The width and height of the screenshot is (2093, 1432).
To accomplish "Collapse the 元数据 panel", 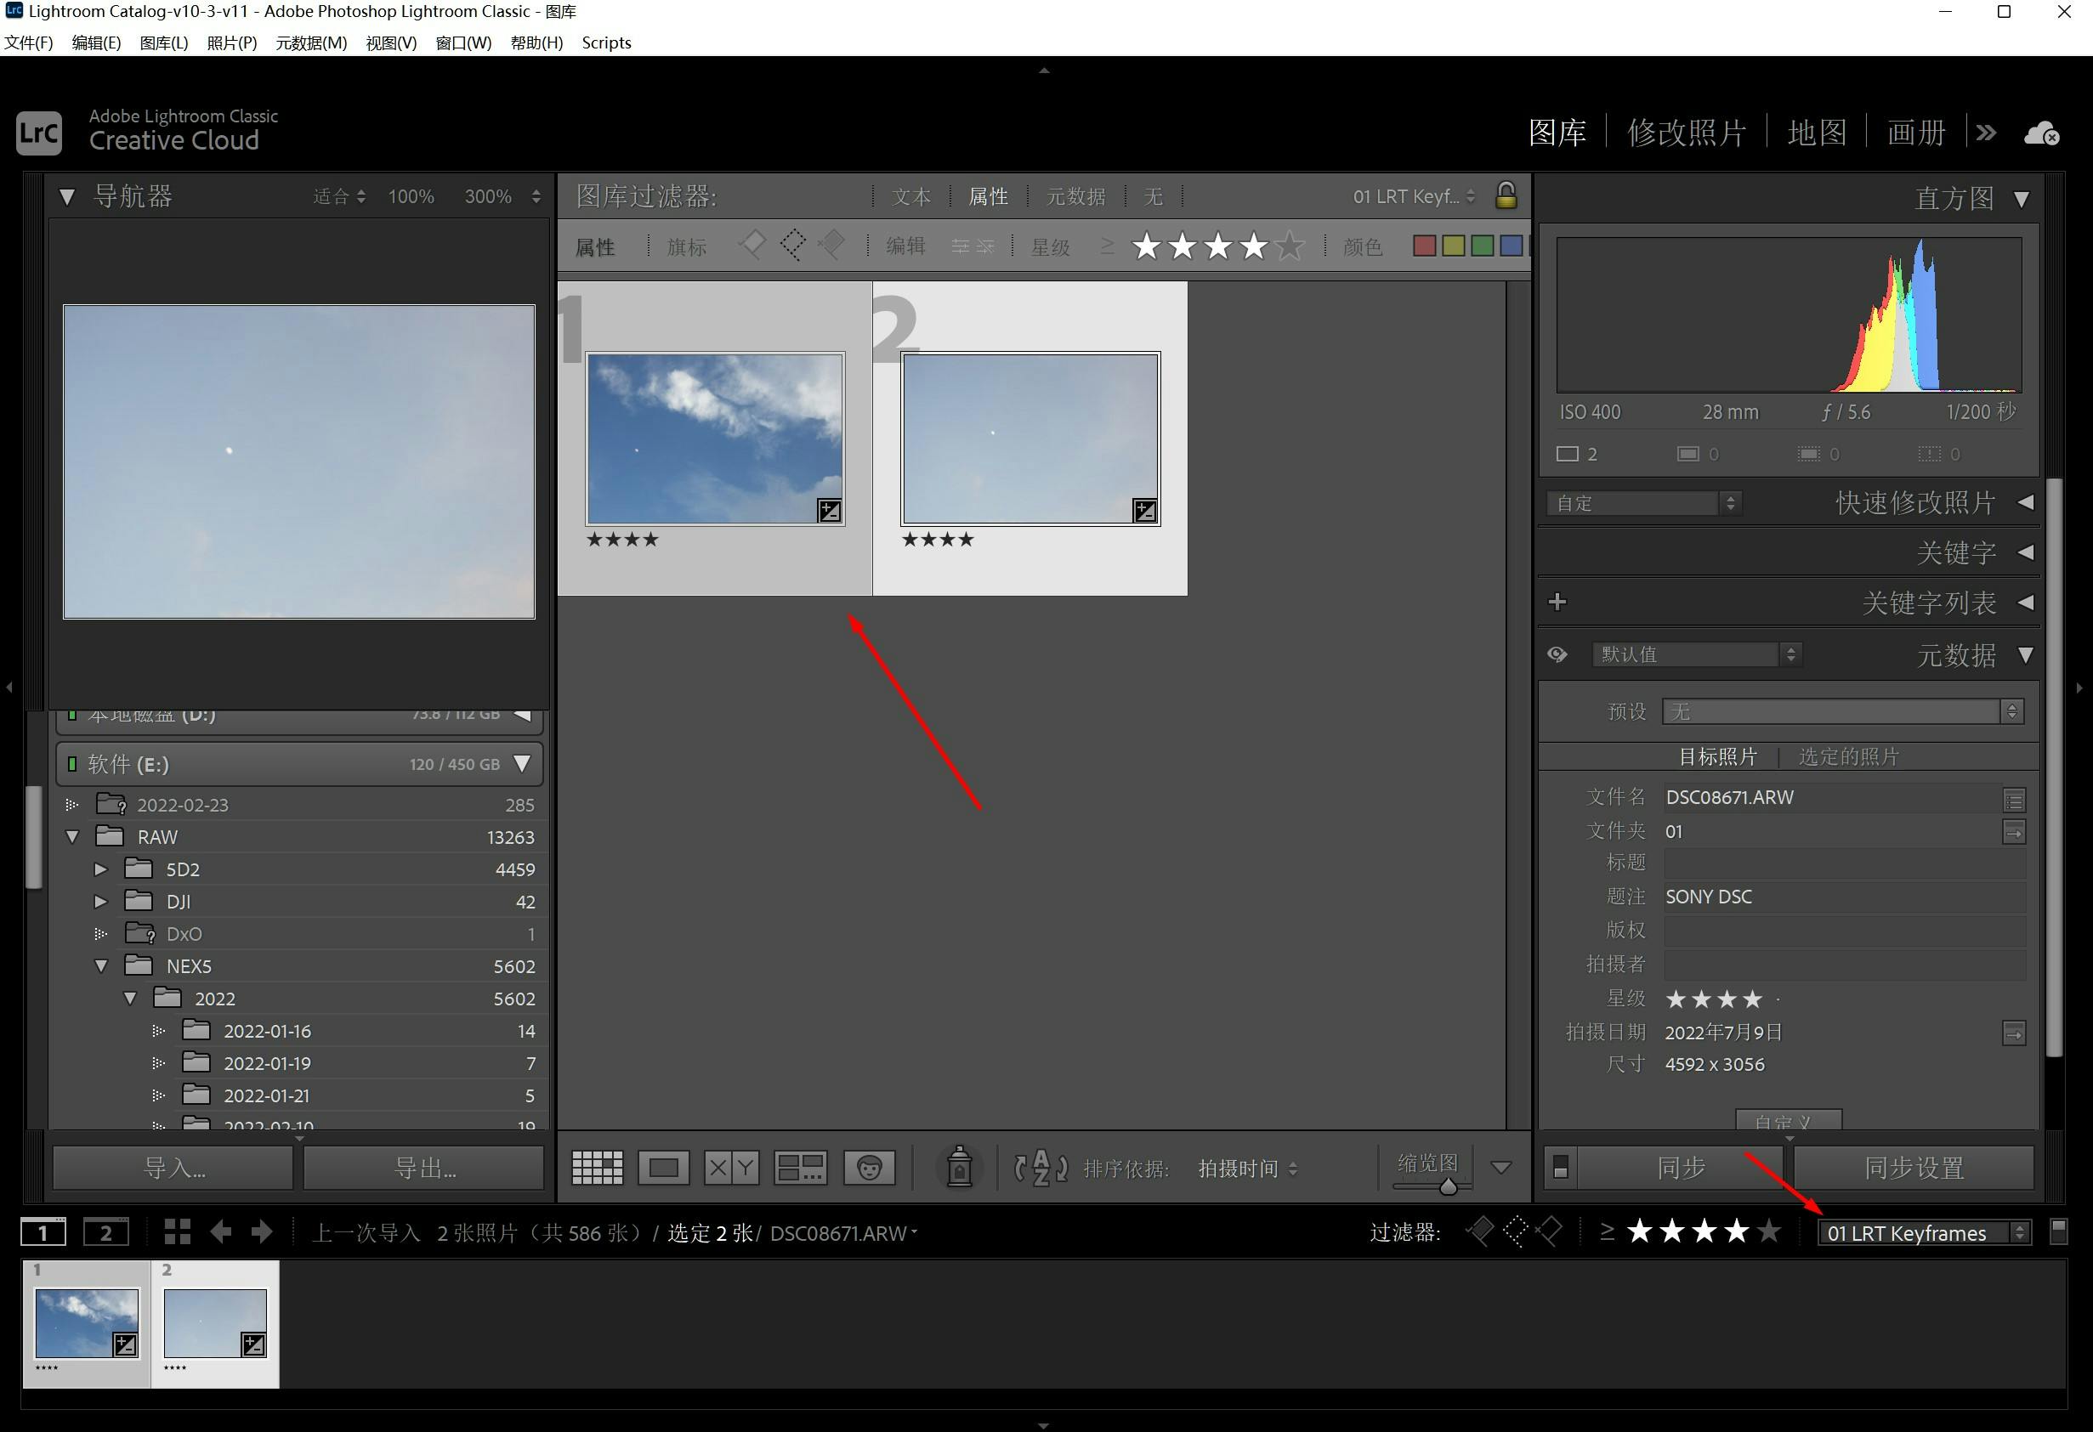I will [x=2024, y=654].
